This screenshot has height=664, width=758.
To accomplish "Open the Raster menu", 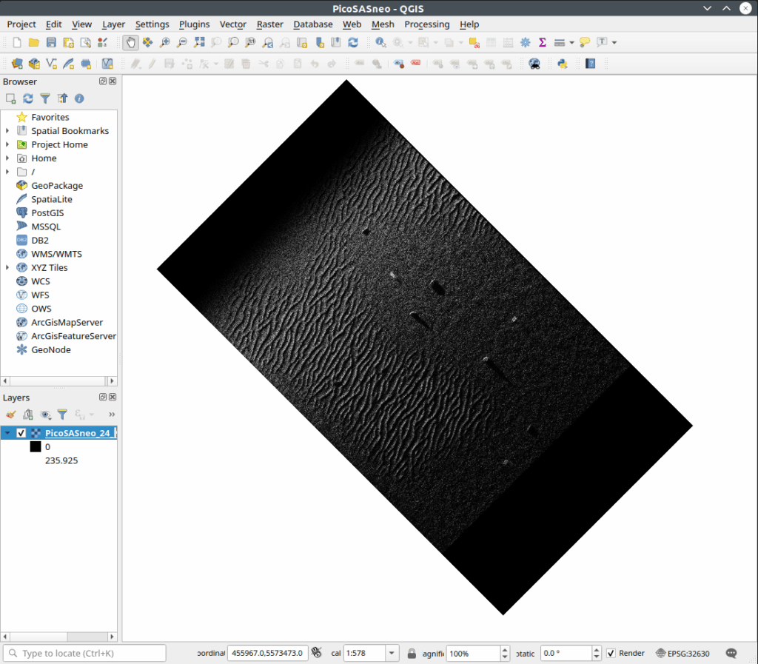I will [x=269, y=24].
